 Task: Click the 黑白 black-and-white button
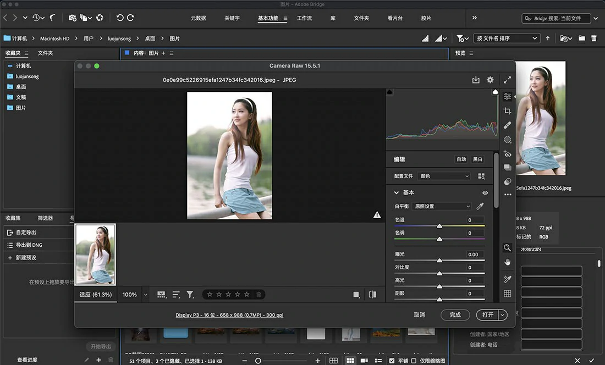click(x=477, y=159)
